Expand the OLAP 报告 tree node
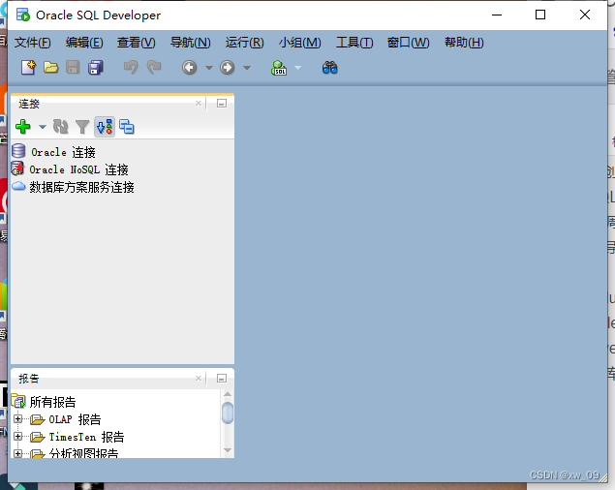This screenshot has height=490, width=615. [x=17, y=418]
